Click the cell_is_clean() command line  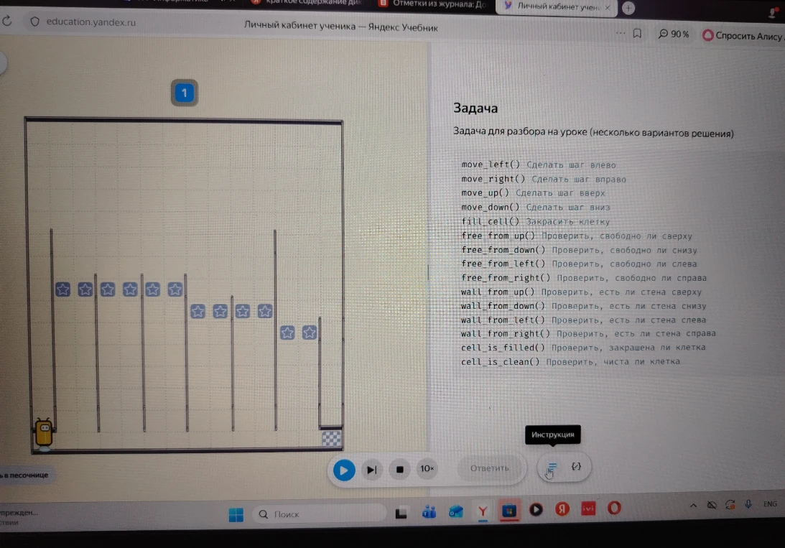click(x=571, y=361)
